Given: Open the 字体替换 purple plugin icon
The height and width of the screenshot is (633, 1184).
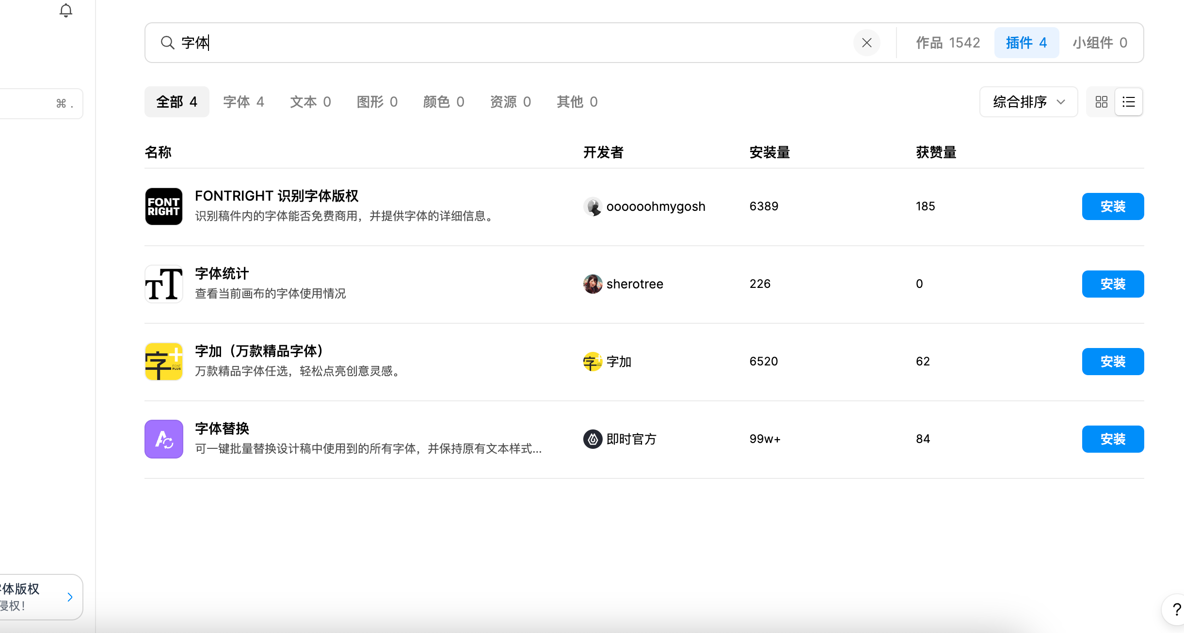Looking at the screenshot, I should coord(164,439).
